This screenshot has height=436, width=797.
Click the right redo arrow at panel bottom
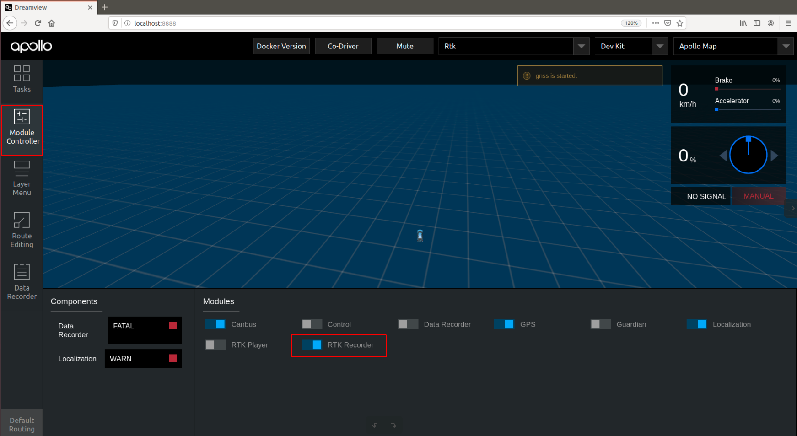pyautogui.click(x=393, y=425)
